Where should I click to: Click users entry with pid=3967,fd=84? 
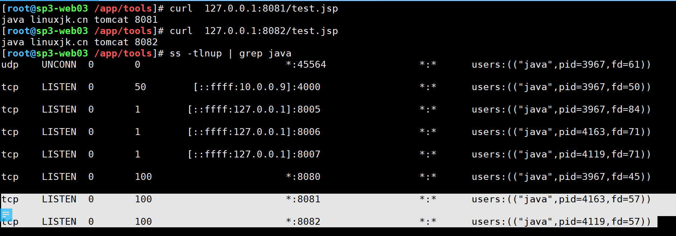click(561, 110)
